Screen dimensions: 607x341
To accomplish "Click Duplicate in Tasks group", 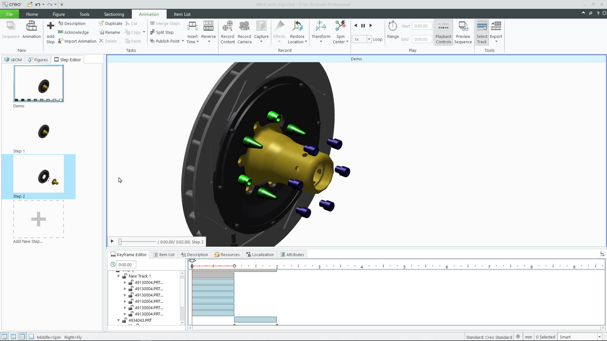I will 110,23.
